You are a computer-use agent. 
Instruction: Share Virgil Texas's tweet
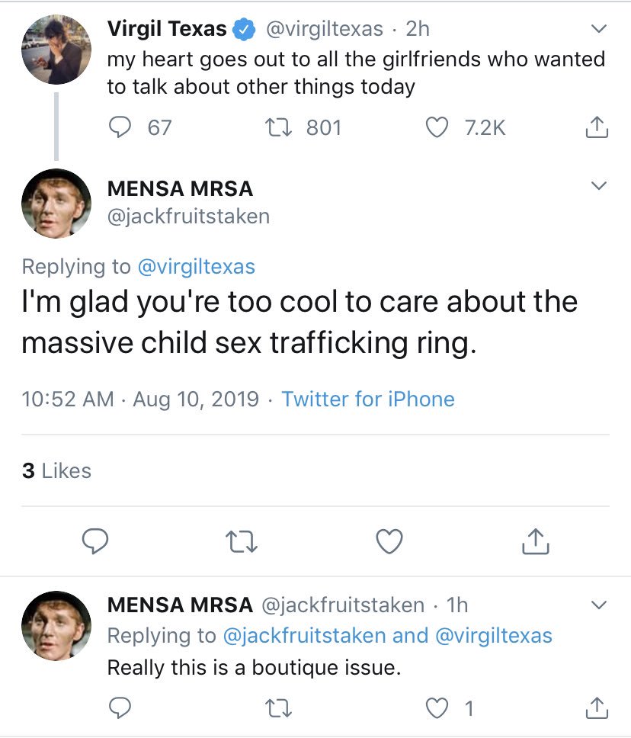pyautogui.click(x=597, y=127)
